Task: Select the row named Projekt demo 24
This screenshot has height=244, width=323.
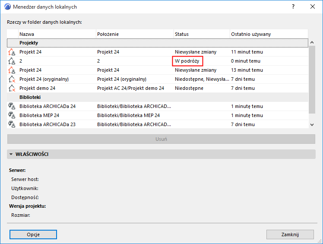Action: (x=158, y=88)
